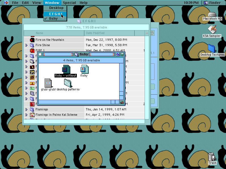Image resolution: width=226 pixels, height=169 pixels.
Task: Select the Desktop Textures folder icon
Action: point(212,48)
